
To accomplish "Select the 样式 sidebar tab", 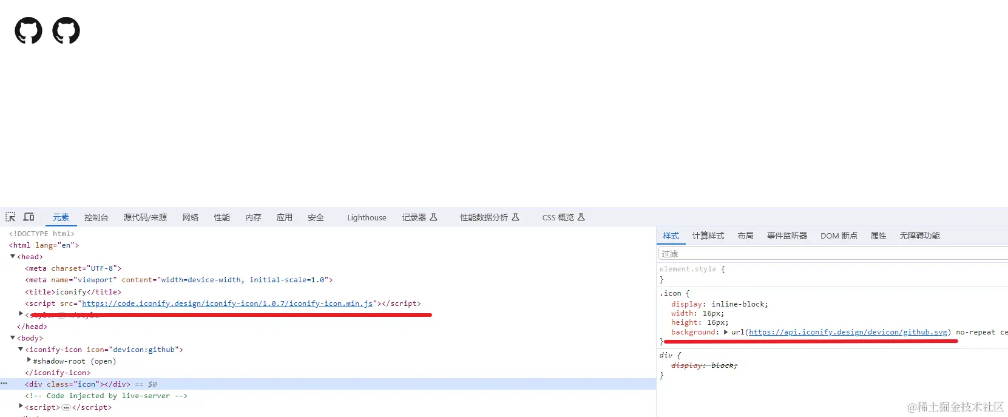I will click(671, 236).
